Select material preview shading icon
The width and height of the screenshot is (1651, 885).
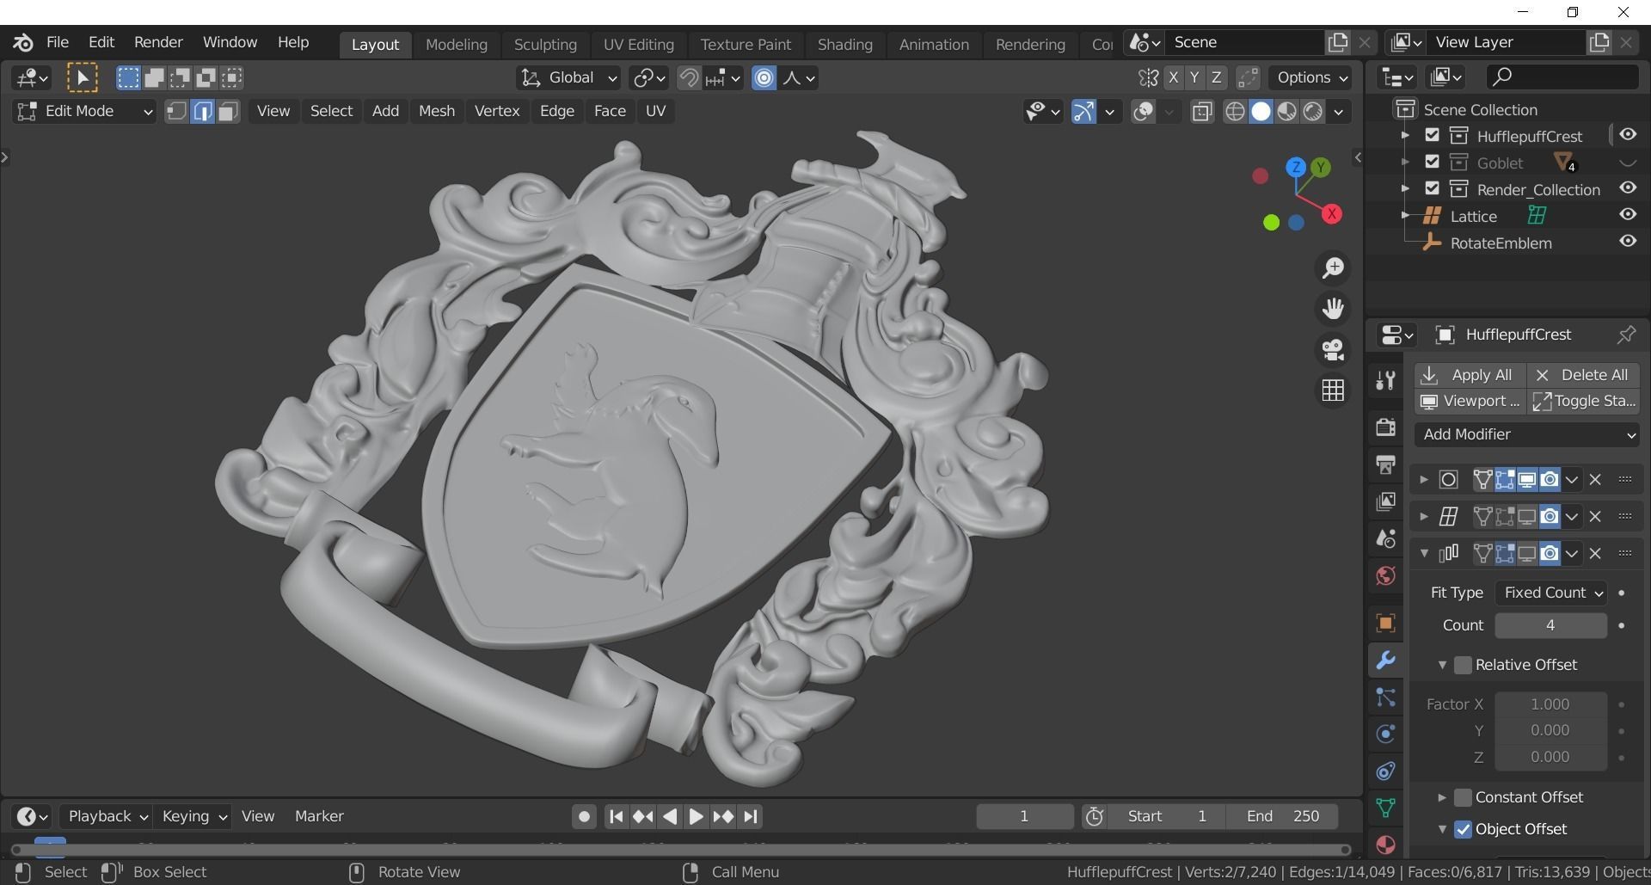1286,112
